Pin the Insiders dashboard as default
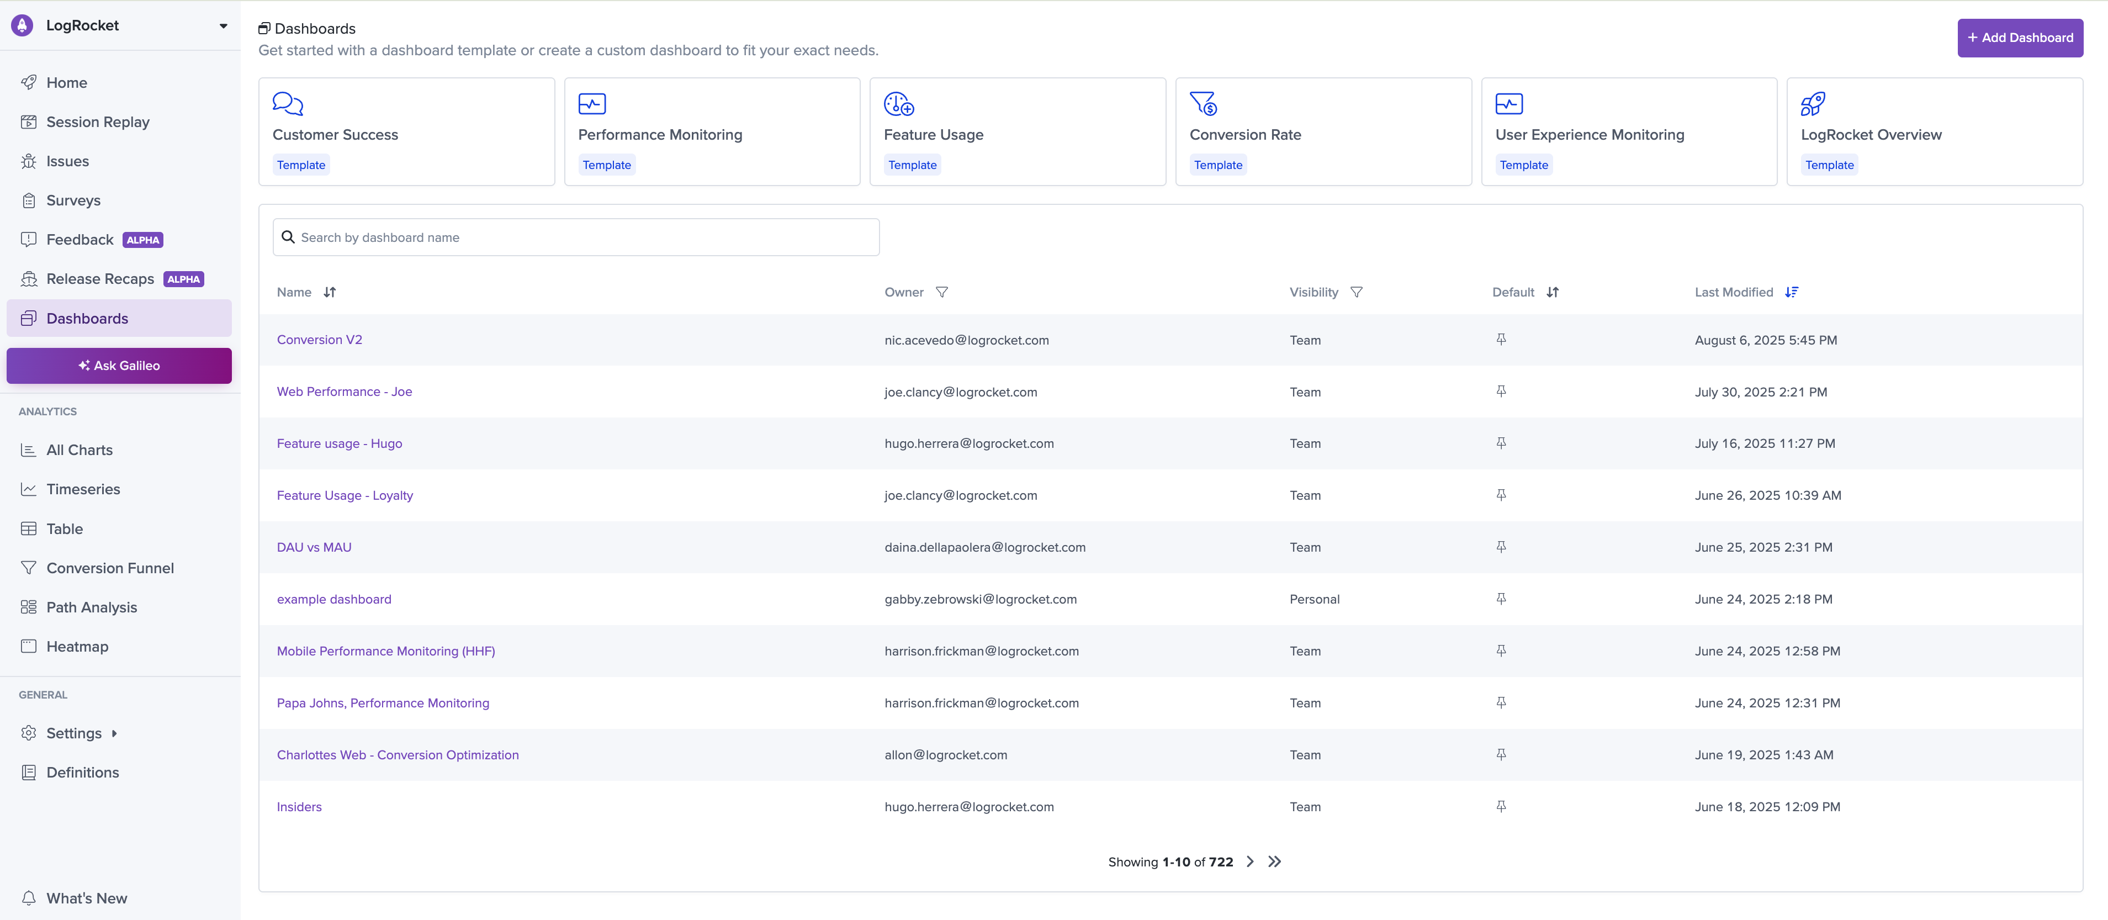This screenshot has width=2108, height=920. (1501, 806)
